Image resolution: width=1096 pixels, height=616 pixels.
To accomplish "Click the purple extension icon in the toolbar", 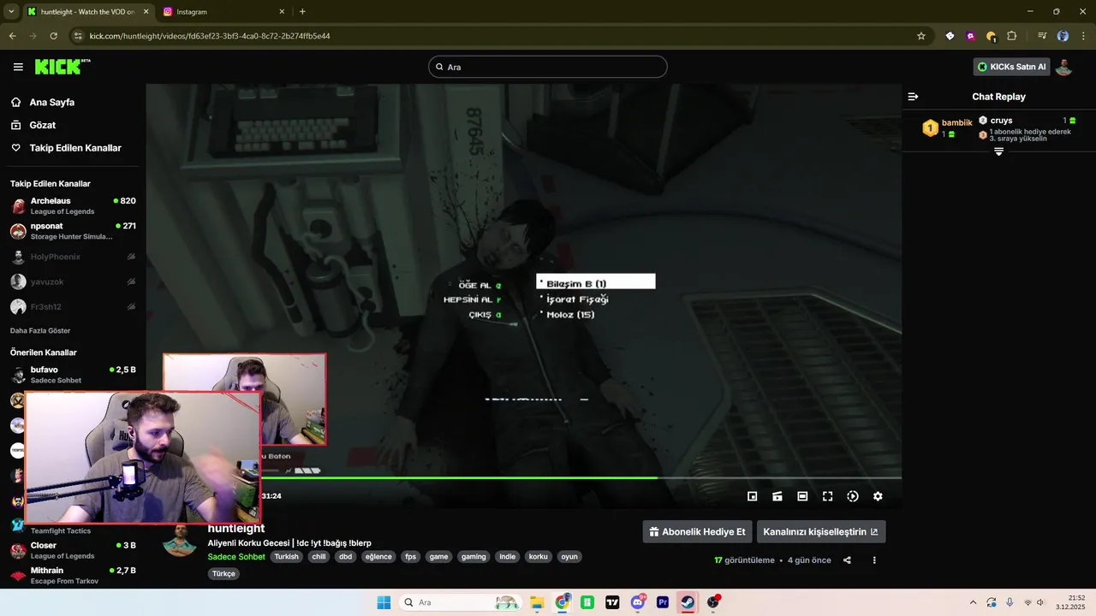I will (970, 36).
